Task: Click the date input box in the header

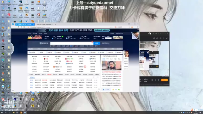Action: (x=108, y=38)
